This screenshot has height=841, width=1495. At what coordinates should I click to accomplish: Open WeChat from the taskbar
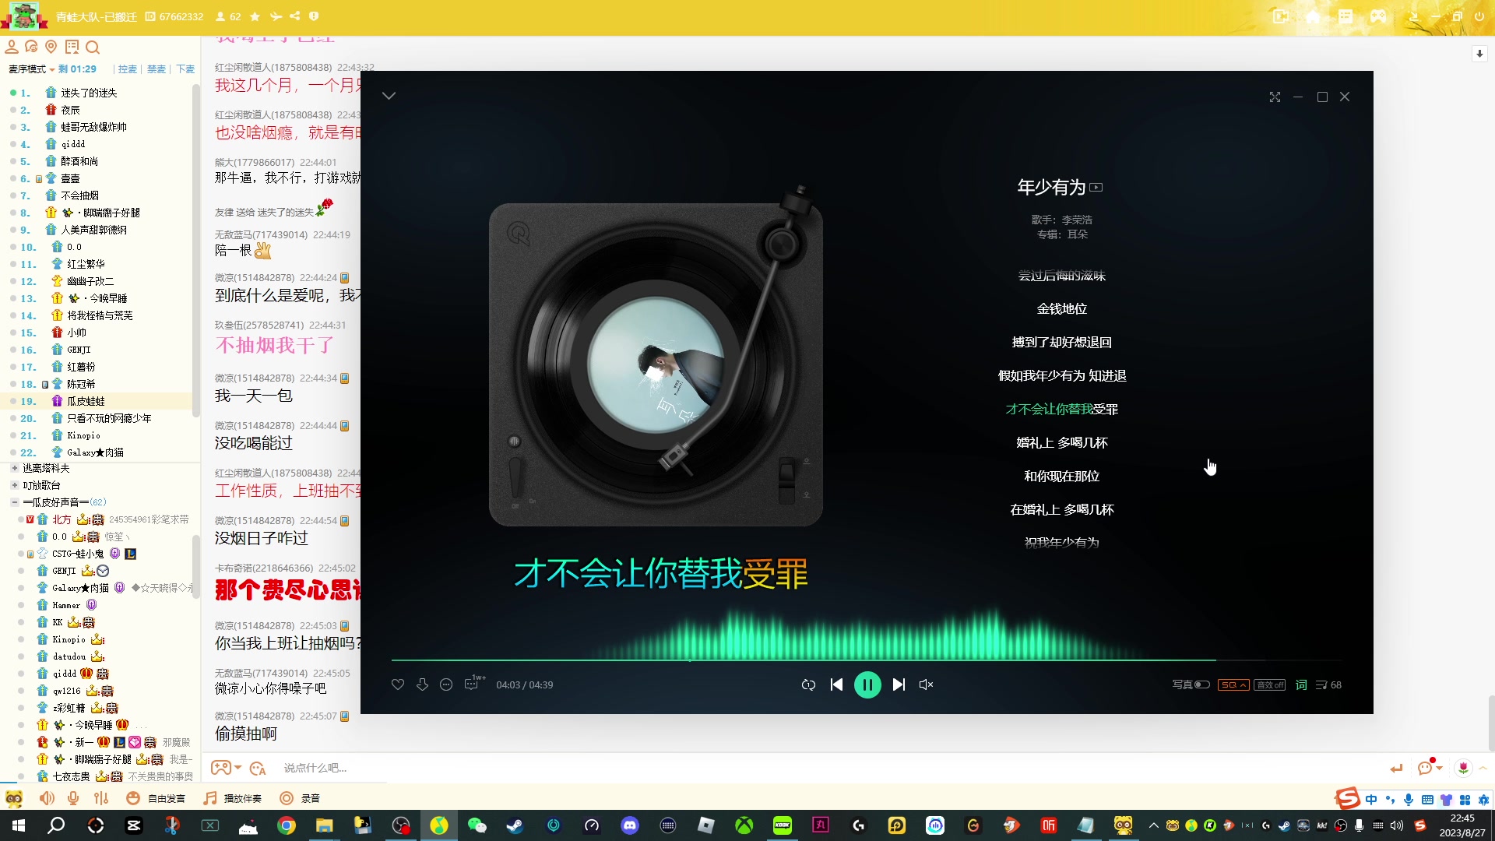pos(477,825)
